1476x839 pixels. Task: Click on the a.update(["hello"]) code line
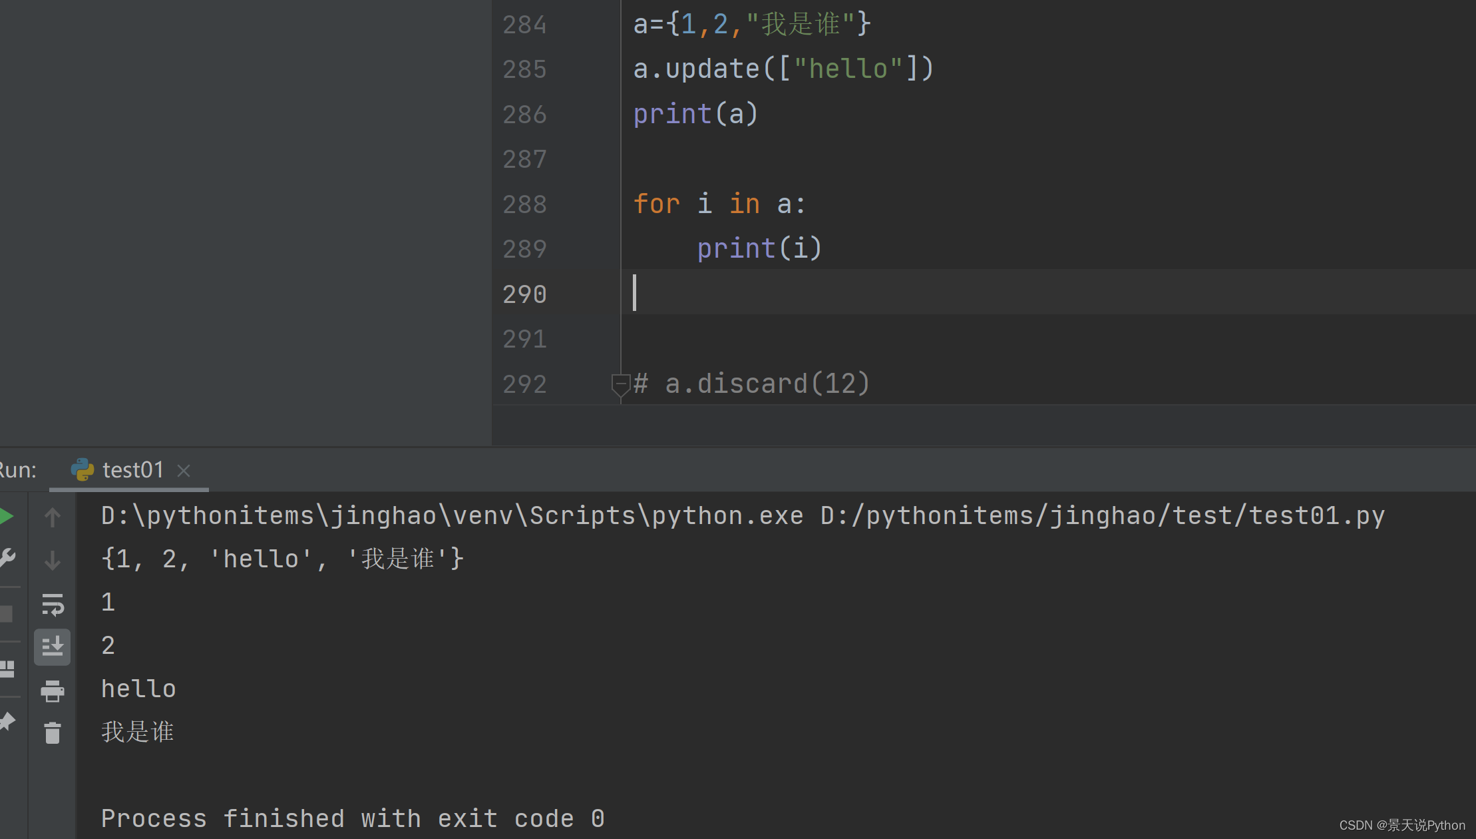783,69
